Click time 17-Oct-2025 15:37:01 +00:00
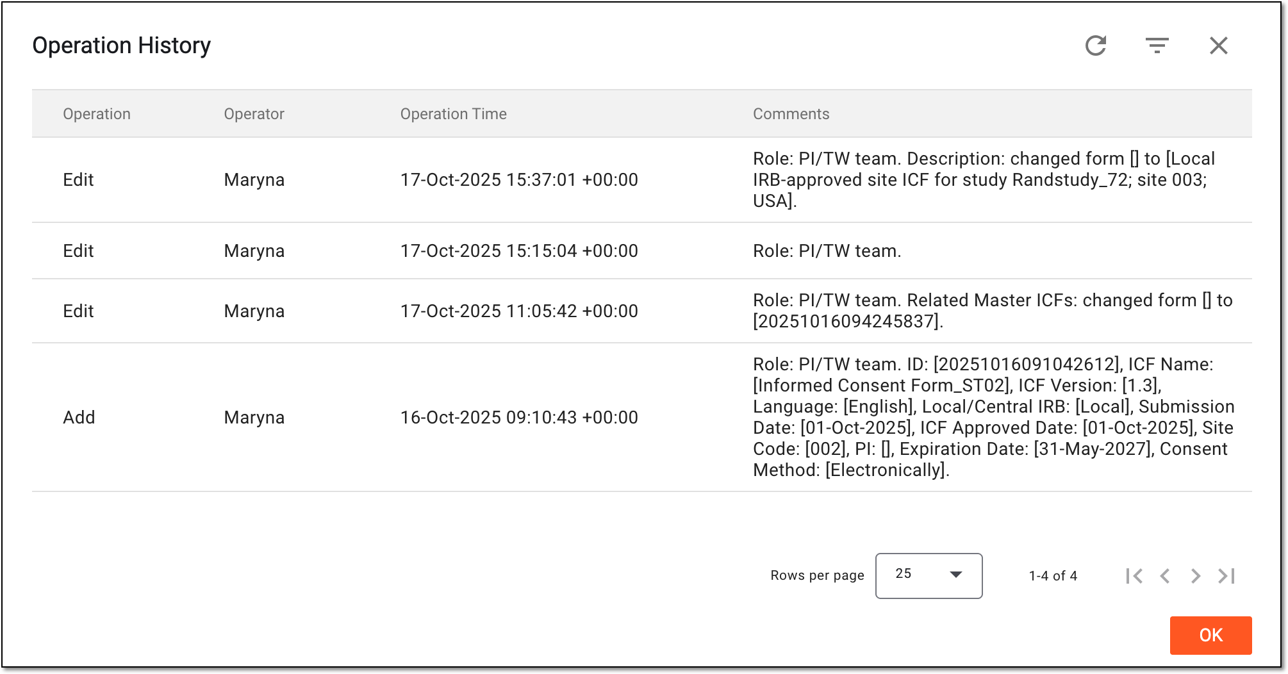This screenshot has height=674, width=1288. tap(519, 180)
